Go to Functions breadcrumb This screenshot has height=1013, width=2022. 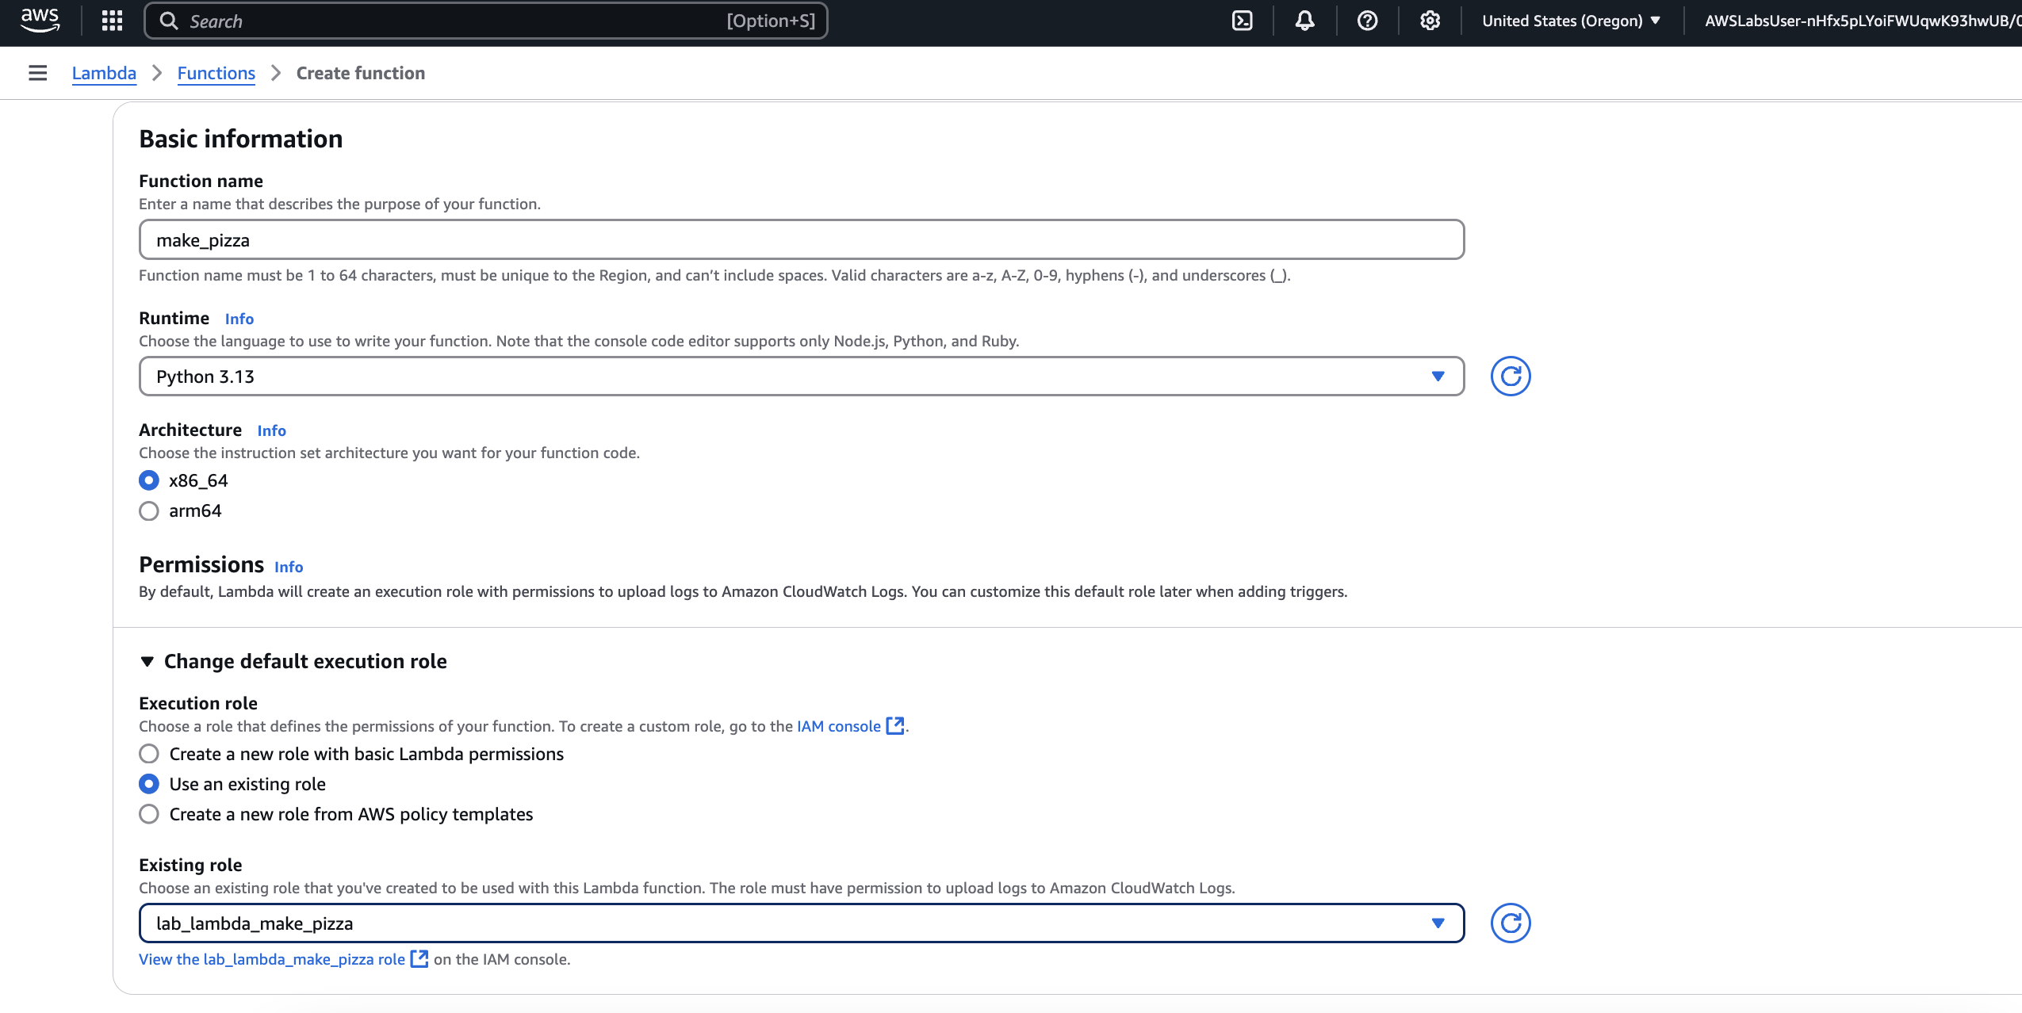click(x=216, y=73)
